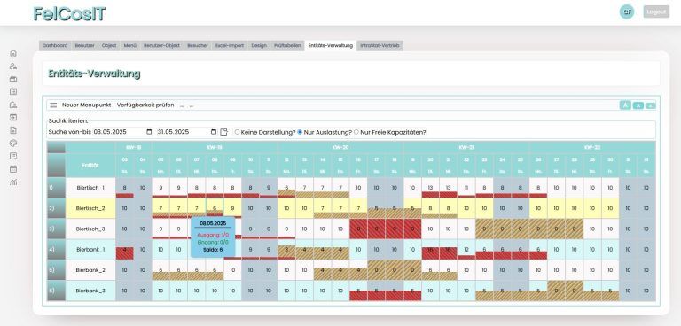Click Verfügbarkeit prüfen in the toolbar
This screenshot has height=326, width=681.
click(145, 105)
